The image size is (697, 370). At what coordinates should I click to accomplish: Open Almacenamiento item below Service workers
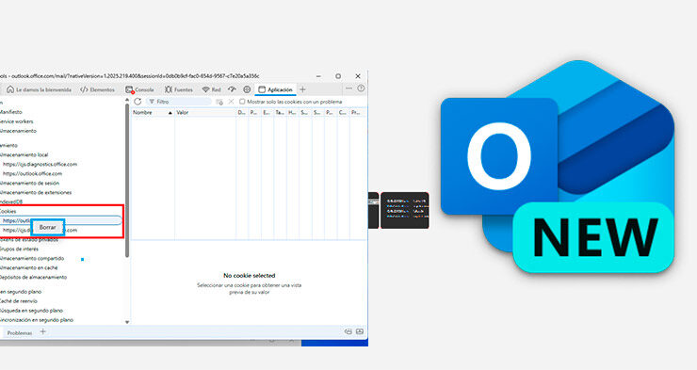18,131
